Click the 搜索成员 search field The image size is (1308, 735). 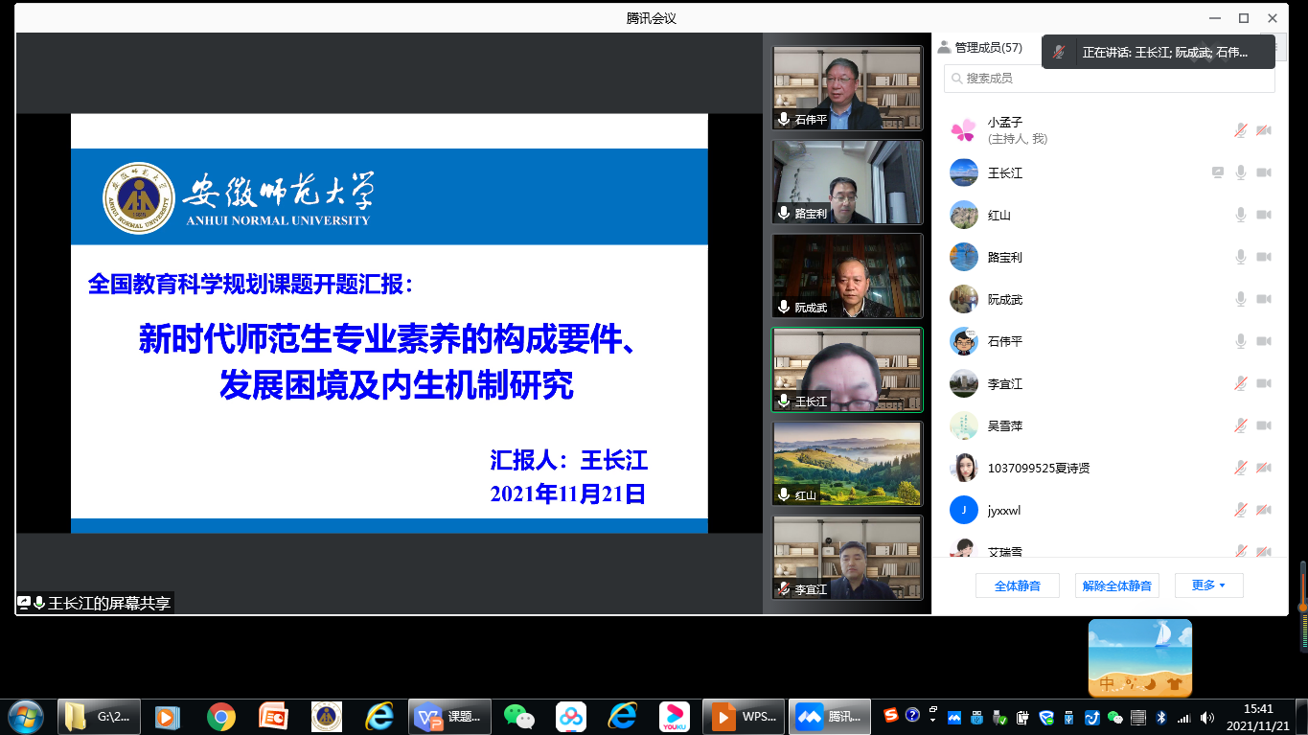pos(1109,79)
